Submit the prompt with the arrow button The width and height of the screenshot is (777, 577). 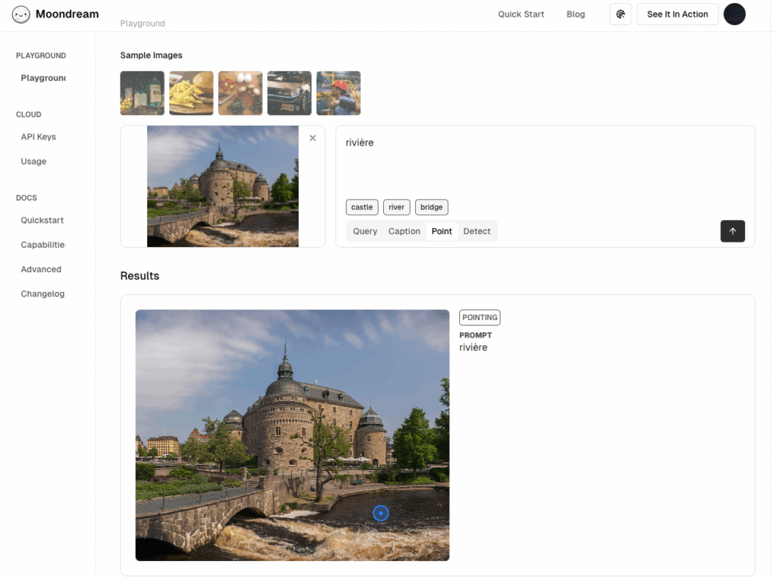732,231
